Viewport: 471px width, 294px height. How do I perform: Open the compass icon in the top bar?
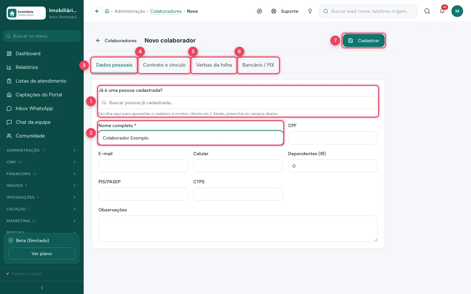click(x=259, y=11)
